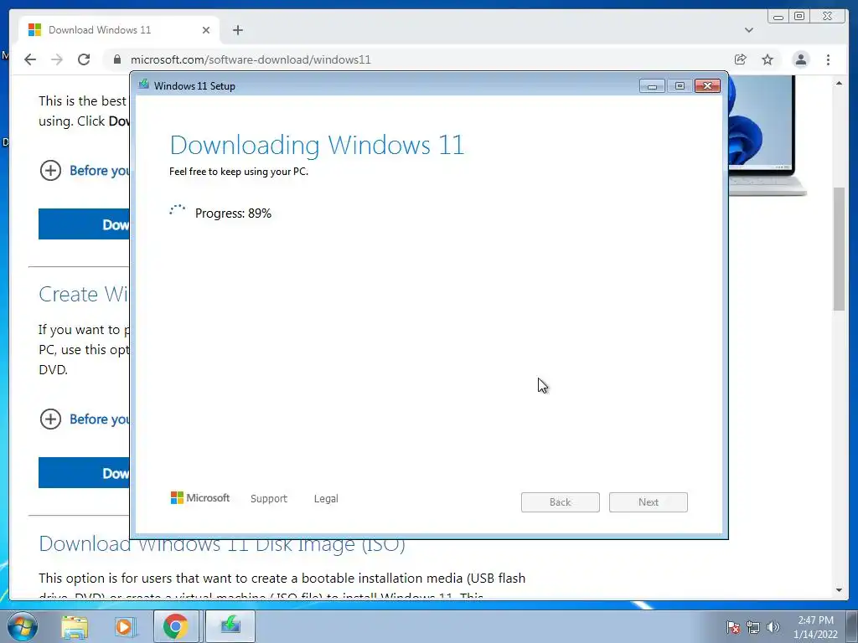Open the network icon in tray
This screenshot has height=643, width=858.
pos(753,627)
